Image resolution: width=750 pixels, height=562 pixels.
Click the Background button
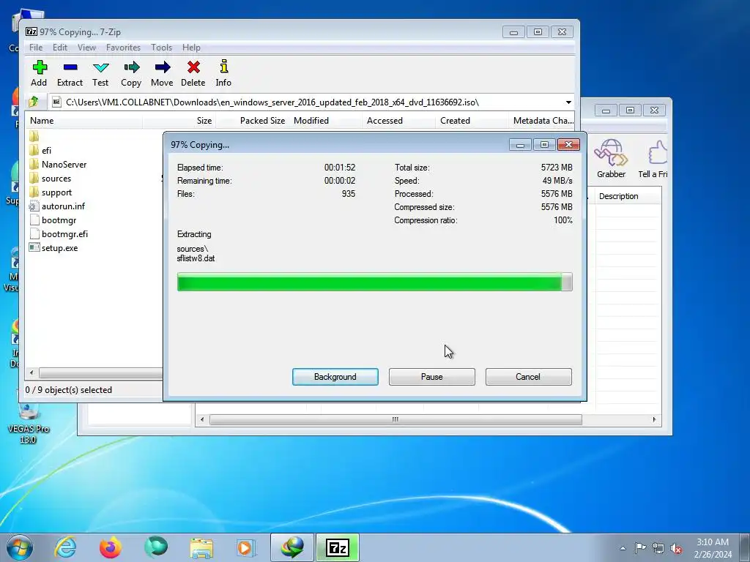pos(335,377)
